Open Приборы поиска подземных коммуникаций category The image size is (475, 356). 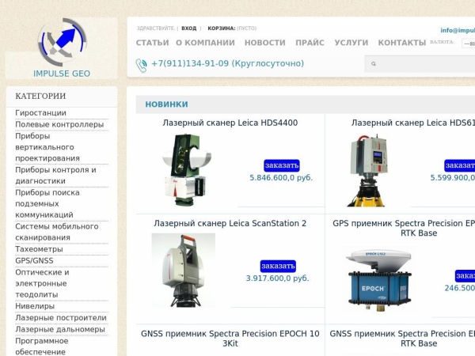pos(47,204)
